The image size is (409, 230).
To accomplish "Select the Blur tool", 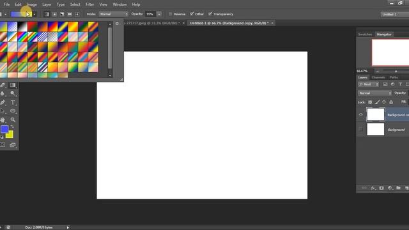I will [x=3, y=93].
